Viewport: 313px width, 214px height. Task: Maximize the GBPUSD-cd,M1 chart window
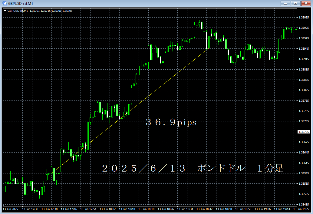point(296,3)
